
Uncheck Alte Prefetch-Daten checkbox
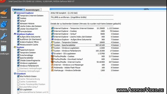click(x=18, y=76)
